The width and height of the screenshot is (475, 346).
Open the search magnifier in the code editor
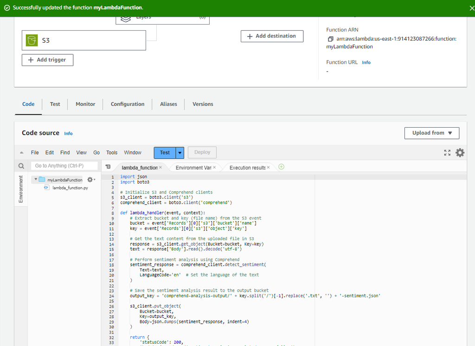(21, 165)
